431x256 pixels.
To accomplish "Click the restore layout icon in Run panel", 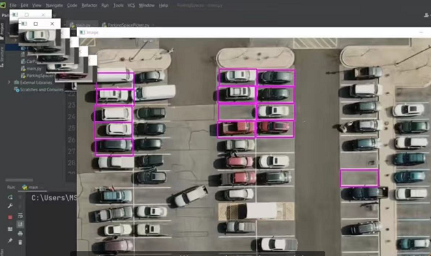I will [10, 229].
